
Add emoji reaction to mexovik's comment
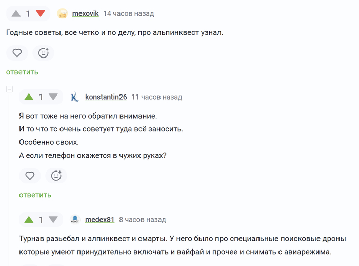pyautogui.click(x=44, y=52)
